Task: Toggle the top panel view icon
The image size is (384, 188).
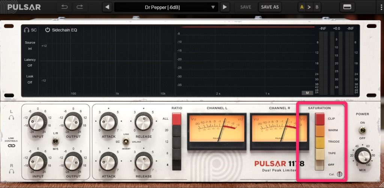Action: click(x=347, y=7)
